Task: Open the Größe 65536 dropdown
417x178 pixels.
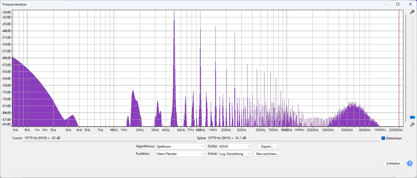Action: coord(235,147)
